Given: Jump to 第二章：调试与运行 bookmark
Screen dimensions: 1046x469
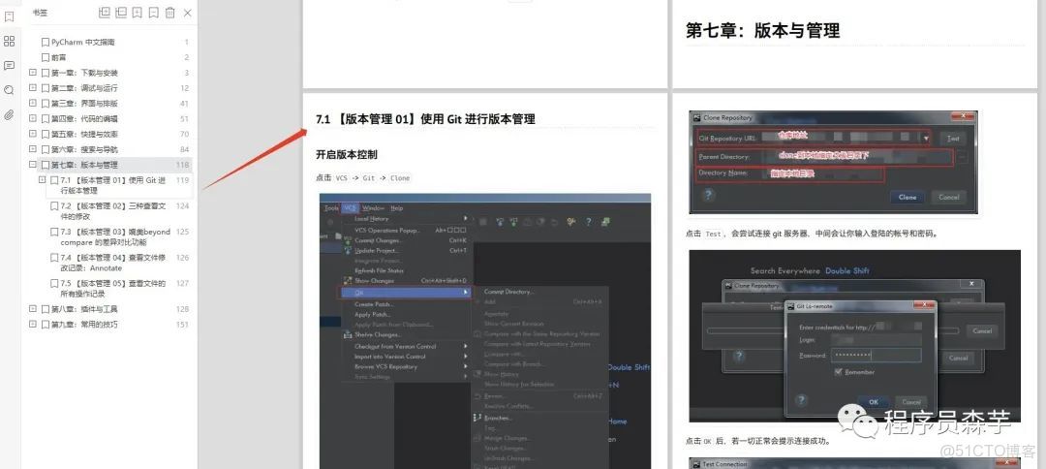Looking at the screenshot, I should [x=84, y=88].
